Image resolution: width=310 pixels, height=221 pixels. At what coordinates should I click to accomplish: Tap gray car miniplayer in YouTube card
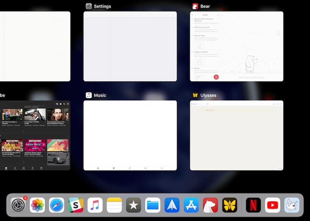tap(59, 159)
